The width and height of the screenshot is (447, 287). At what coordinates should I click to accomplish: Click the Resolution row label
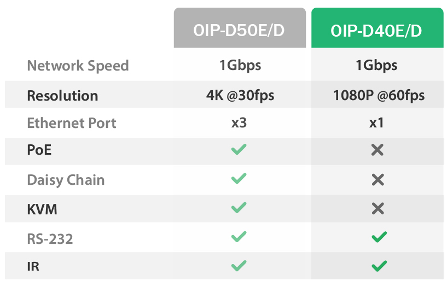coord(62,96)
